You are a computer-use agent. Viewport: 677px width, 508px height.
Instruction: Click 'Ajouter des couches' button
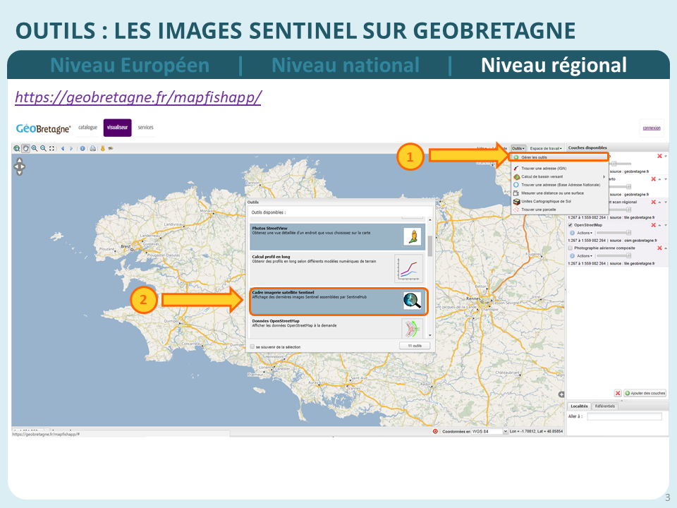point(645,393)
